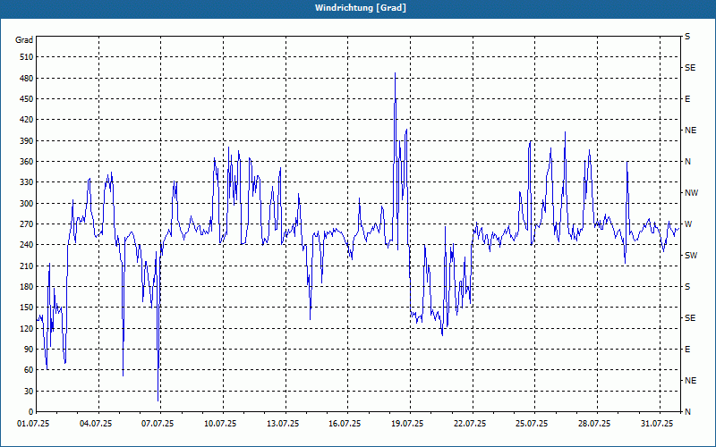Choose the date label 19.07.25
The height and width of the screenshot is (447, 716).
pos(407,424)
